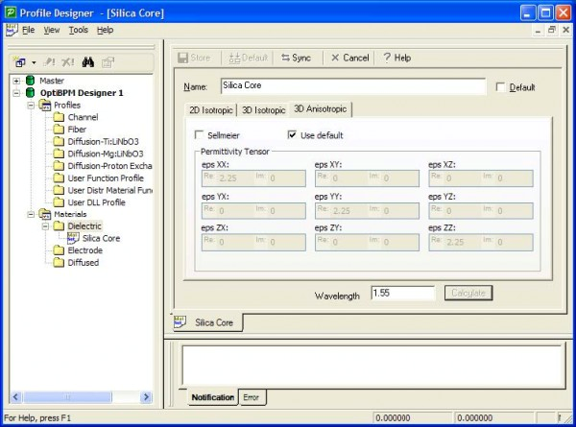
Task: Switch to the 3D Isotropic tab
Action: click(263, 110)
